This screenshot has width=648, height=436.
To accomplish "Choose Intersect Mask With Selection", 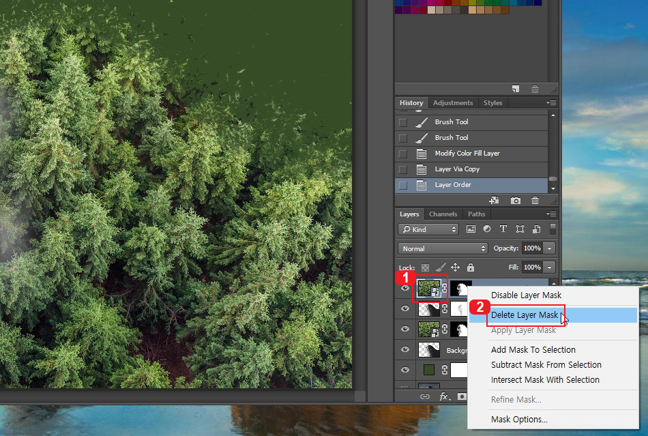I will [553, 379].
